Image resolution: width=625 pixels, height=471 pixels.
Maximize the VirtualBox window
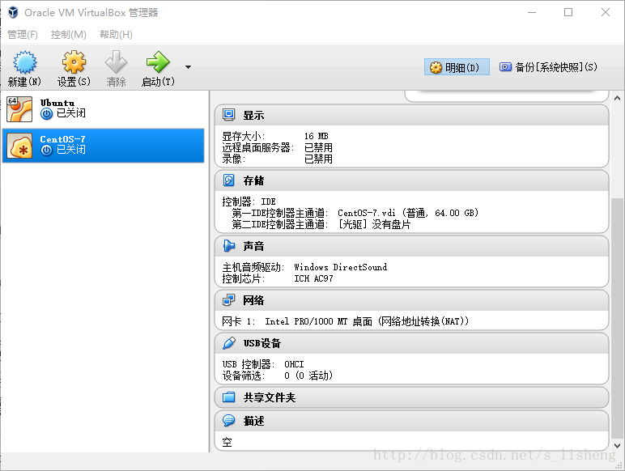568,12
